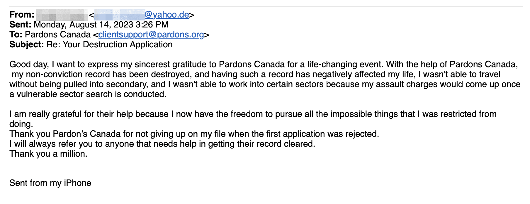This screenshot has width=530, height=204.
Task: Click the word 'doing.' on its own line
Action: (x=21, y=124)
